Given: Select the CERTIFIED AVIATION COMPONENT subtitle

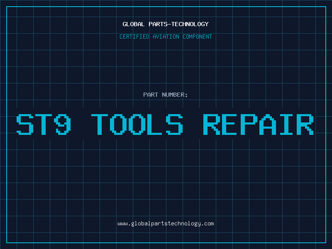Looking at the screenshot, I should pos(166,37).
